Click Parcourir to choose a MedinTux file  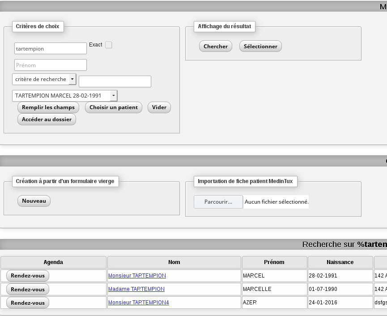click(218, 202)
